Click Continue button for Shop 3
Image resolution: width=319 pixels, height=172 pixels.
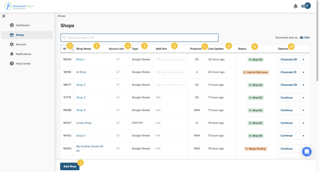pos(289,98)
